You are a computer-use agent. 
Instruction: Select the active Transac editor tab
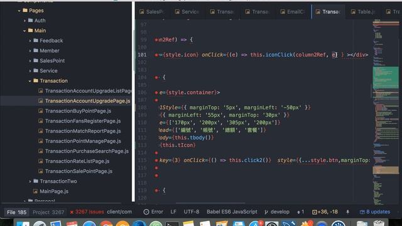pyautogui.click(x=329, y=12)
